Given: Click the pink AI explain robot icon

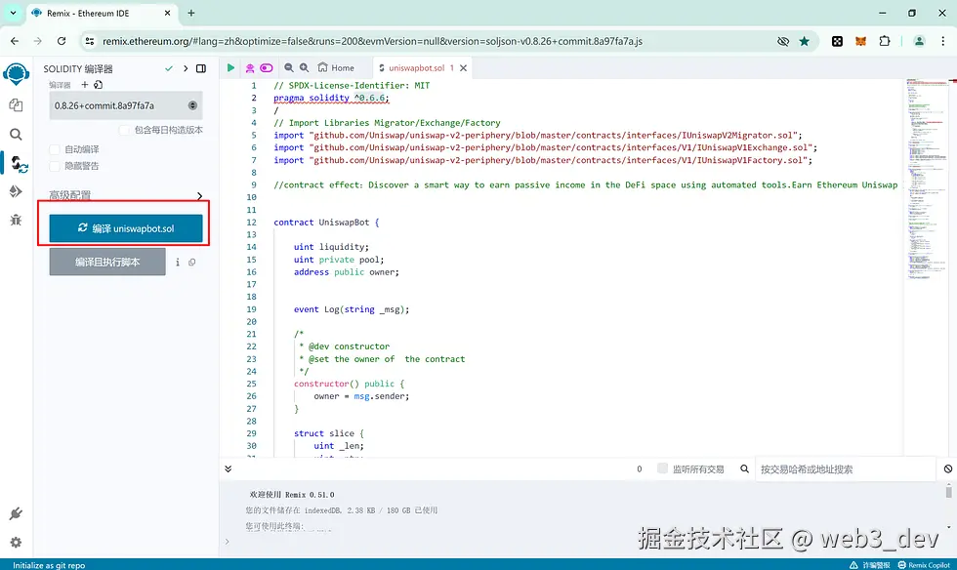Looking at the screenshot, I should click(250, 67).
